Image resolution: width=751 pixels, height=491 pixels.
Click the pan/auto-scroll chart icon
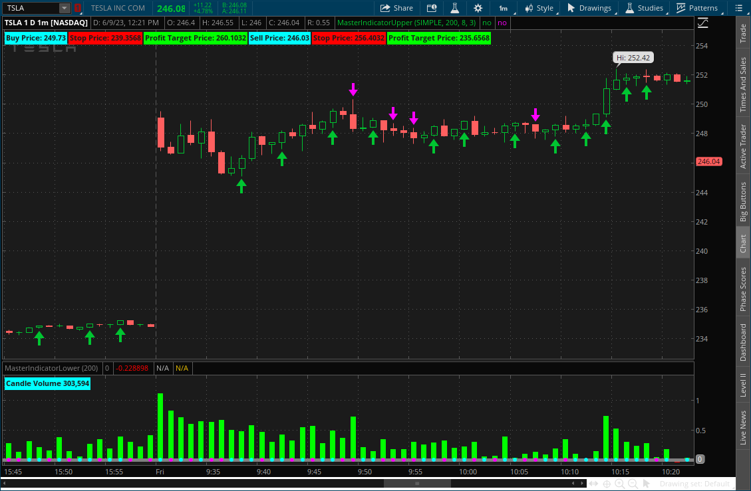594,484
